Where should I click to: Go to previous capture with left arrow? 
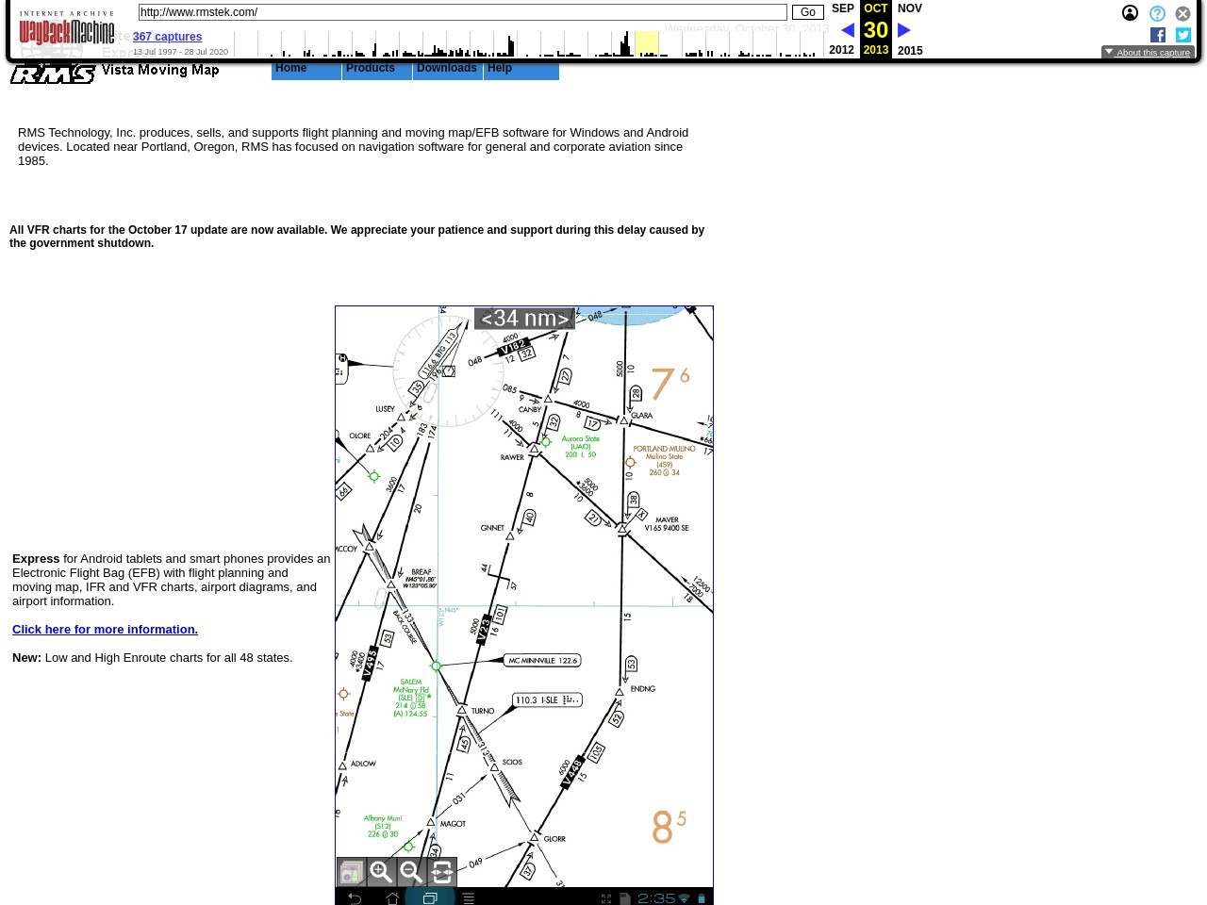tap(847, 30)
